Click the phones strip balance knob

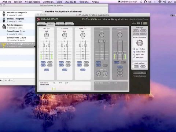tap(120, 35)
